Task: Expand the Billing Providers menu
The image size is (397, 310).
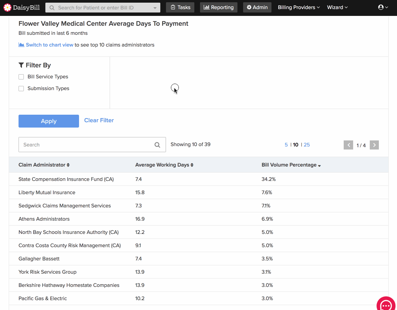Action: point(299,7)
